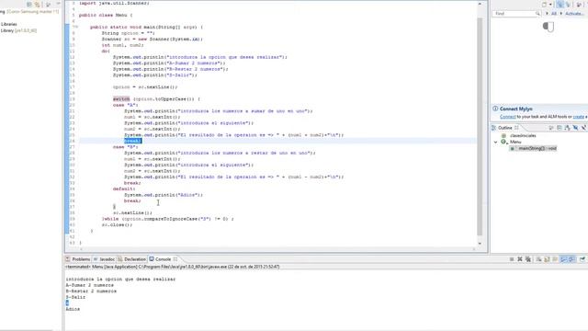Viewport: 588px width, 331px height.
Task: Toggle Categorized view in Task List toolbar
Action: (560, 5)
